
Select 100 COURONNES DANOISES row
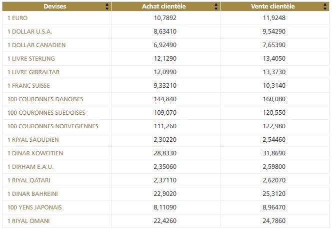(45, 99)
